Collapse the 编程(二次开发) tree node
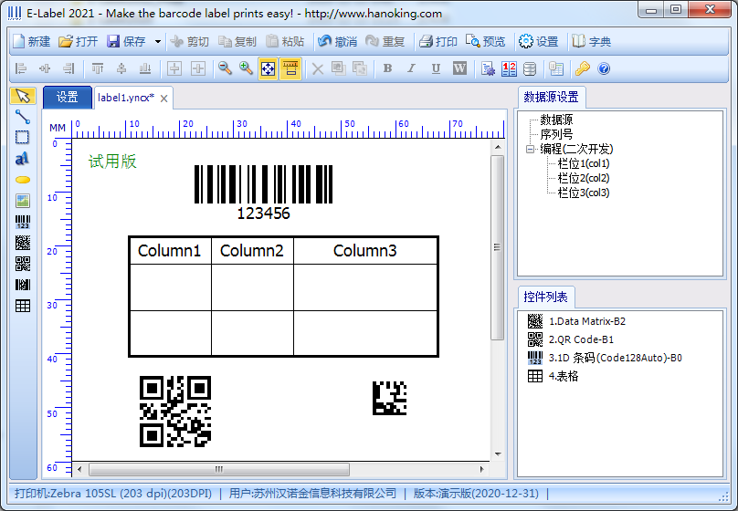The image size is (738, 511). 531,150
